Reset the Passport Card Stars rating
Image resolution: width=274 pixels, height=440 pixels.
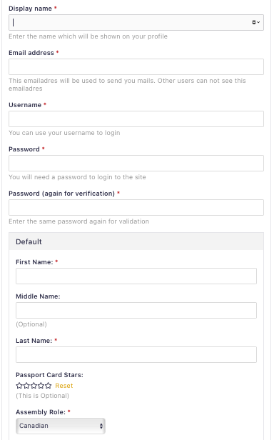click(x=64, y=386)
